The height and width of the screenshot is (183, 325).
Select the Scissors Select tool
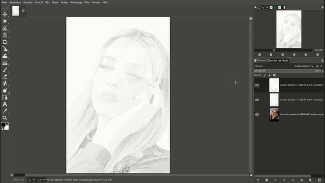(x=5, y=28)
